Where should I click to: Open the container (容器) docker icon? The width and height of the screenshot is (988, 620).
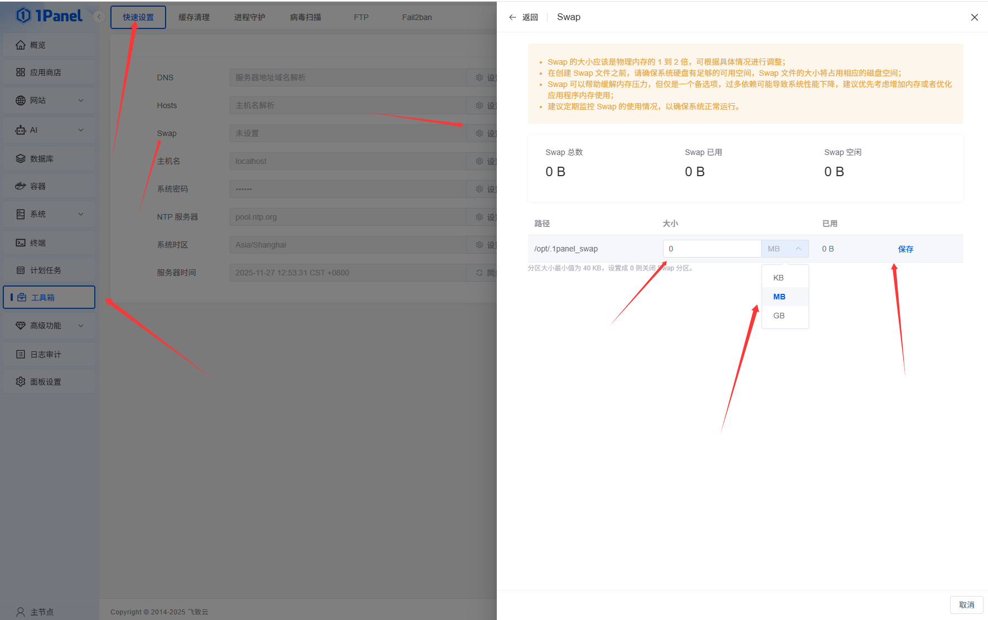[x=21, y=186]
